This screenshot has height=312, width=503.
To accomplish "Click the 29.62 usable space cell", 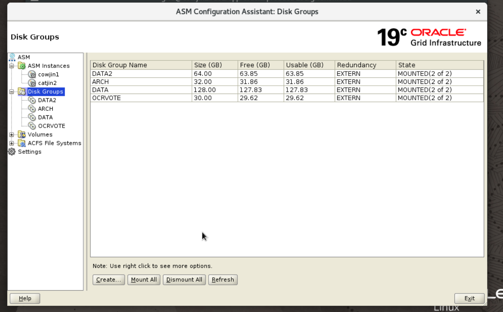I will (309, 98).
